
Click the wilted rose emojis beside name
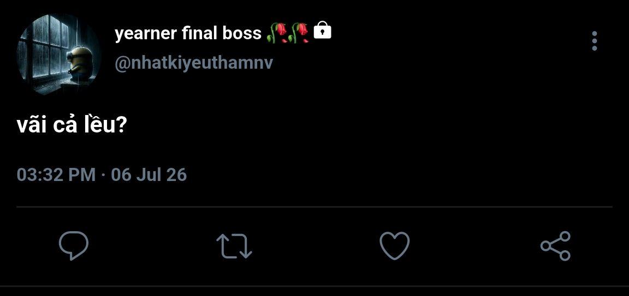(288, 33)
